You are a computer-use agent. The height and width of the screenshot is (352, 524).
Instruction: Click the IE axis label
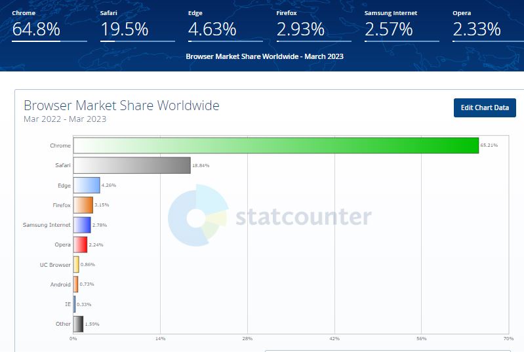pos(68,304)
